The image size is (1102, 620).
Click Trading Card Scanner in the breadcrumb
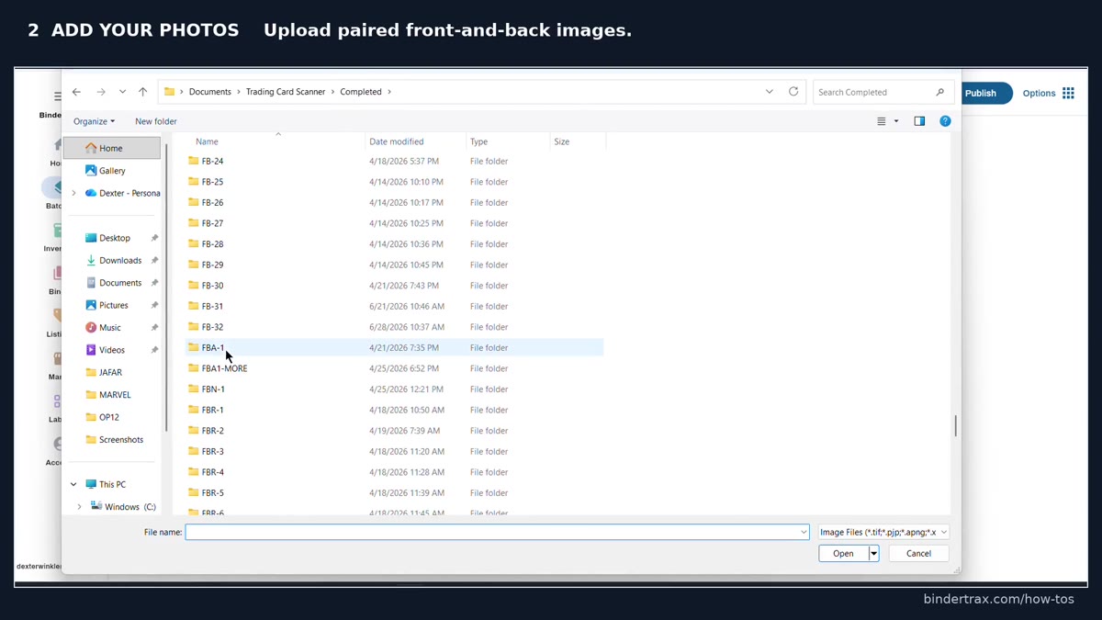[286, 92]
